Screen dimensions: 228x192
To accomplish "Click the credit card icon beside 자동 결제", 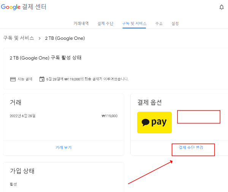I will 13,79.
